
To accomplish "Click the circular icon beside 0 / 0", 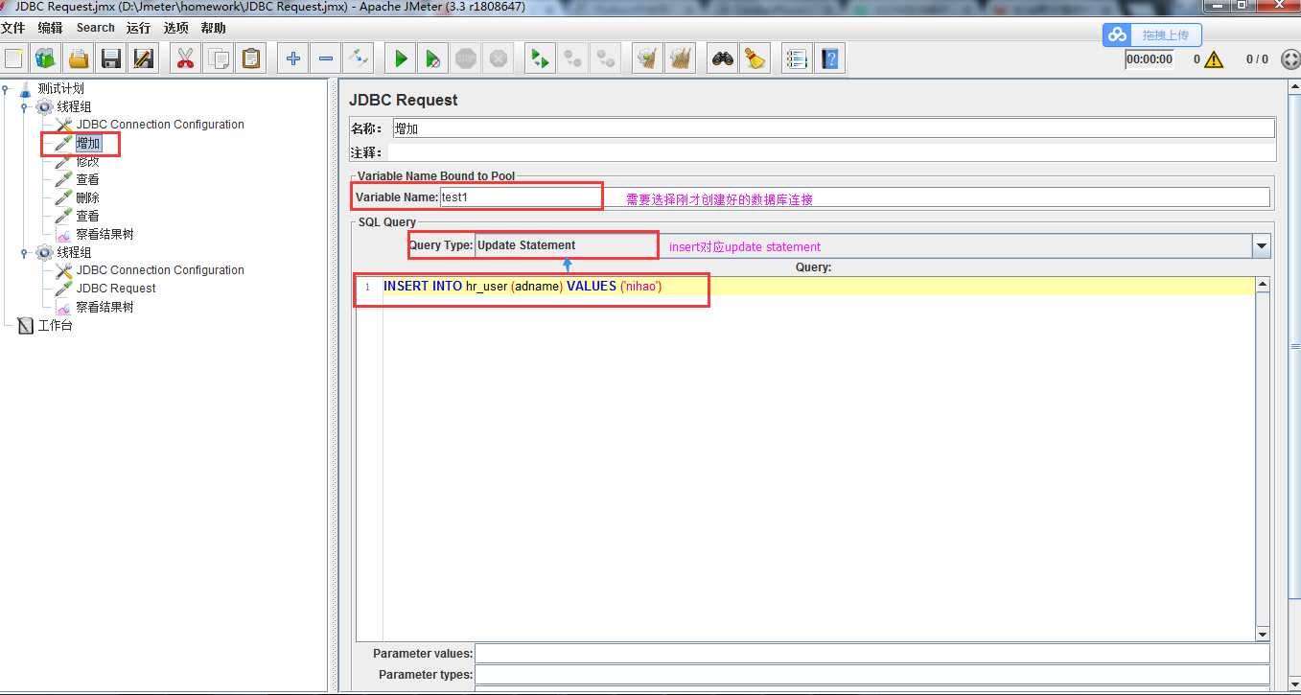I will point(1289,59).
